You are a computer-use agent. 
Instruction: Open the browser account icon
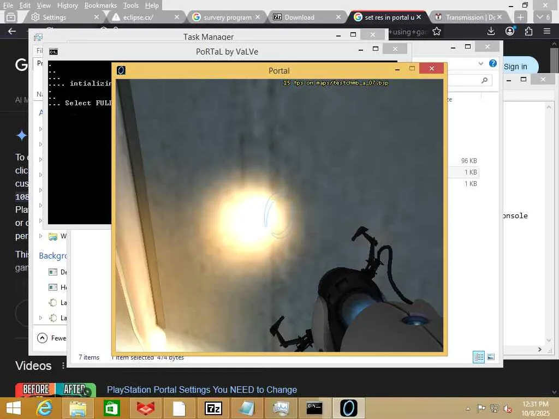click(x=510, y=31)
